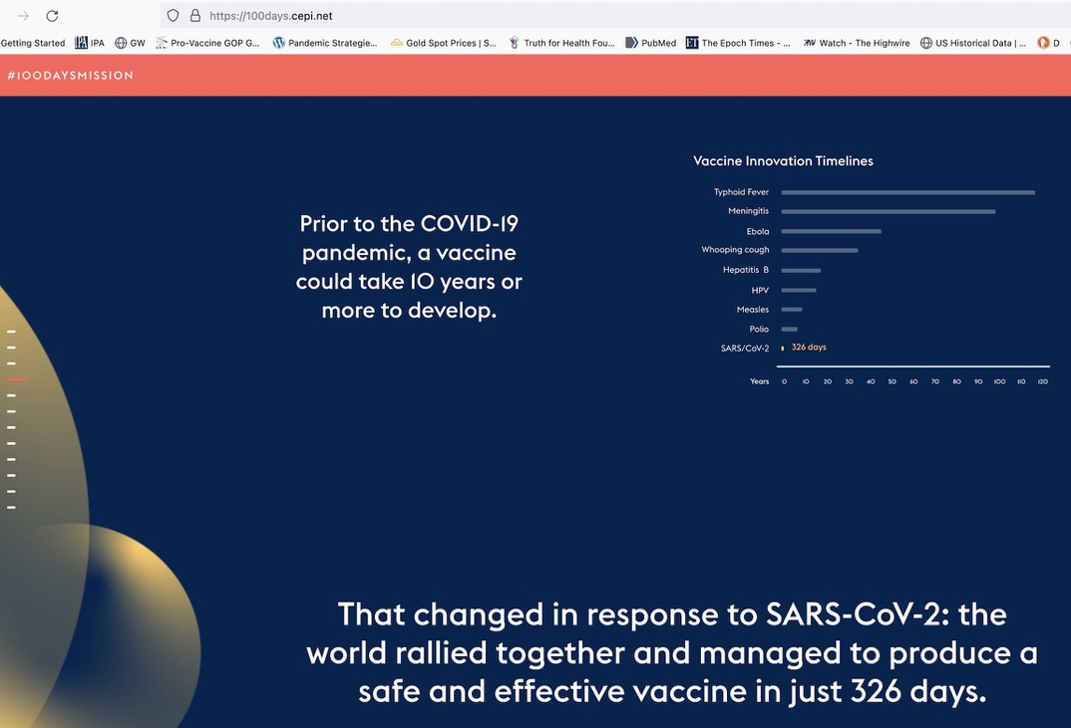1071x728 pixels.
Task: Jump to the first section navigation dash
Action: coord(11,332)
